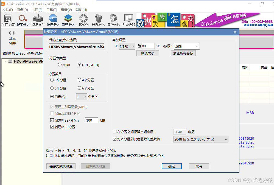Cancel the dialog with 取消 button
The height and width of the screenshot is (185, 274).
pyautogui.click(x=199, y=166)
